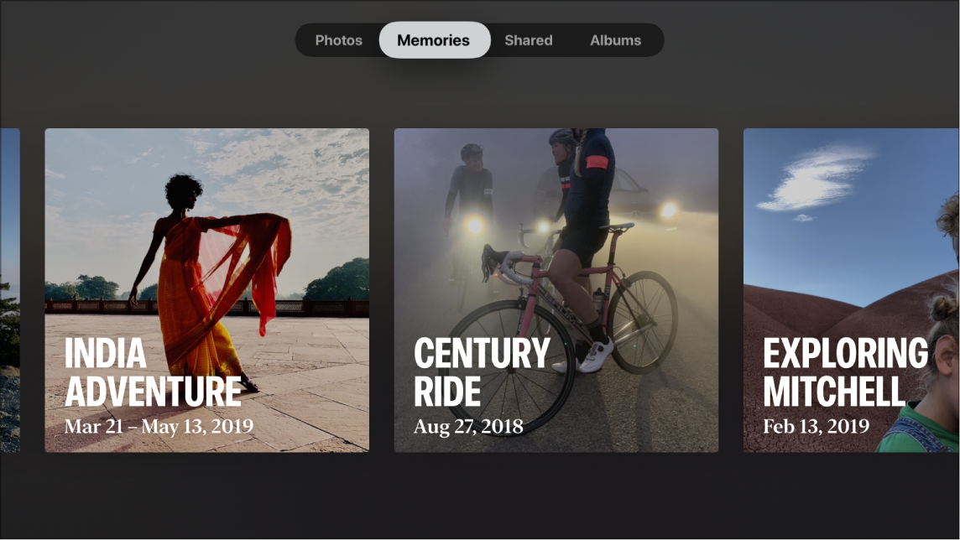Image resolution: width=960 pixels, height=540 pixels.
Task: Click the "Feb 13, 2019" date label
Action: (x=816, y=426)
